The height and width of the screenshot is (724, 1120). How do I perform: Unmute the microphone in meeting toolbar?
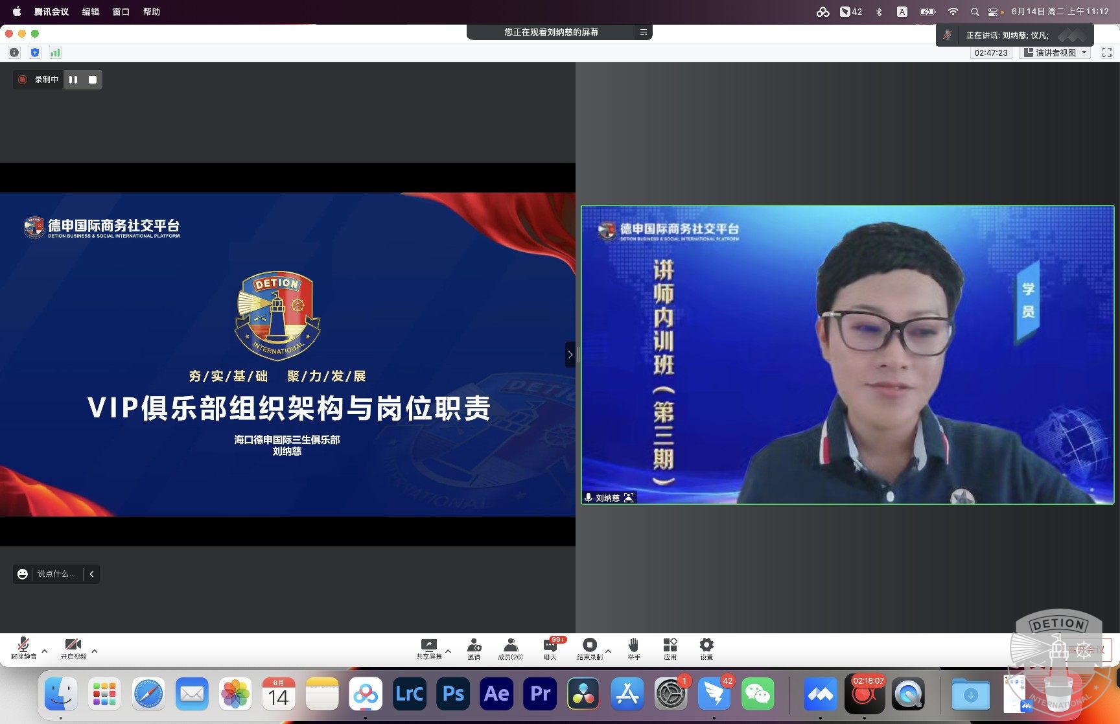pyautogui.click(x=23, y=648)
